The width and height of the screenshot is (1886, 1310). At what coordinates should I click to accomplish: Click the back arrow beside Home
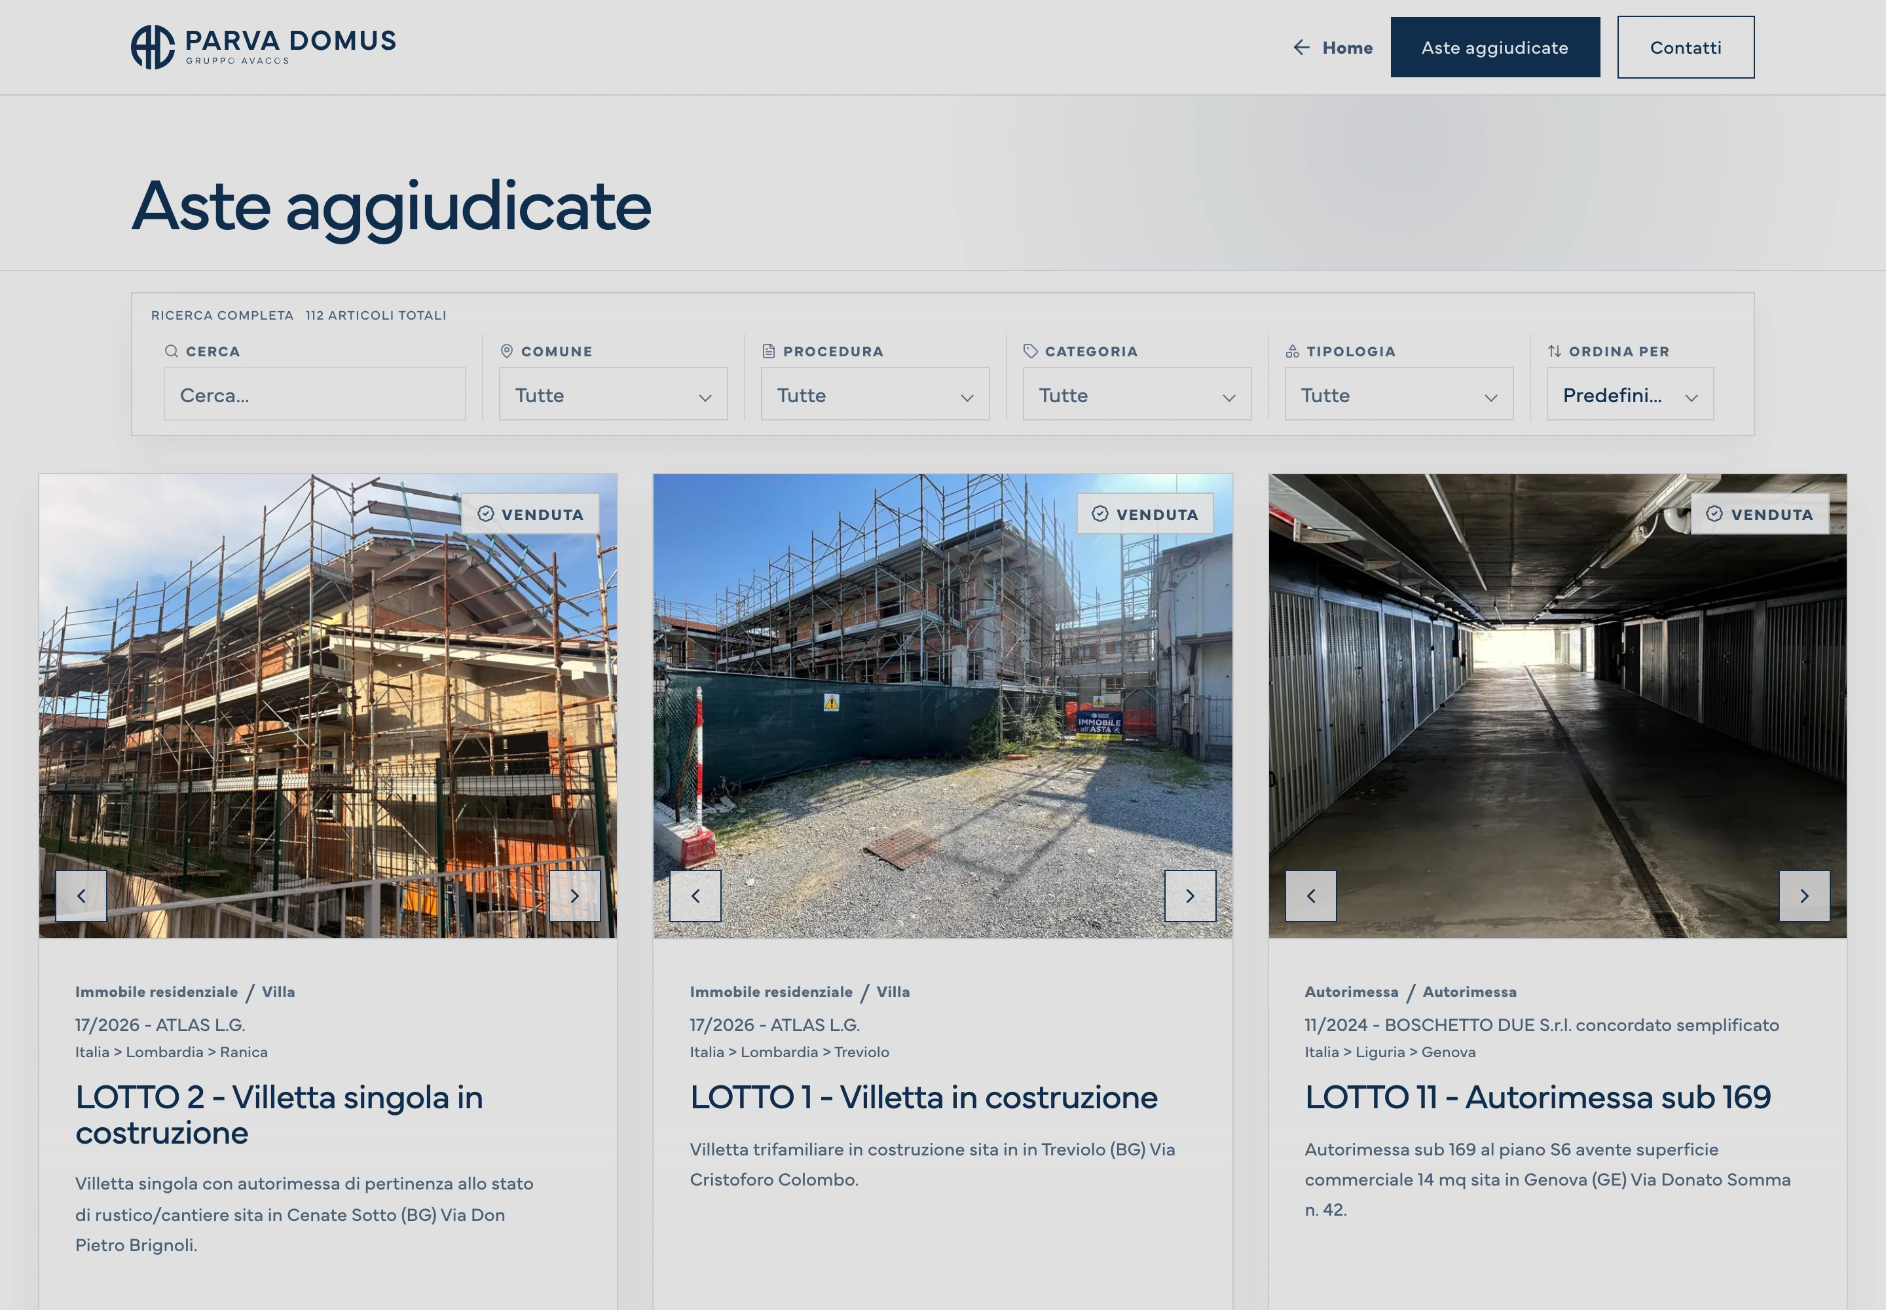(1301, 48)
